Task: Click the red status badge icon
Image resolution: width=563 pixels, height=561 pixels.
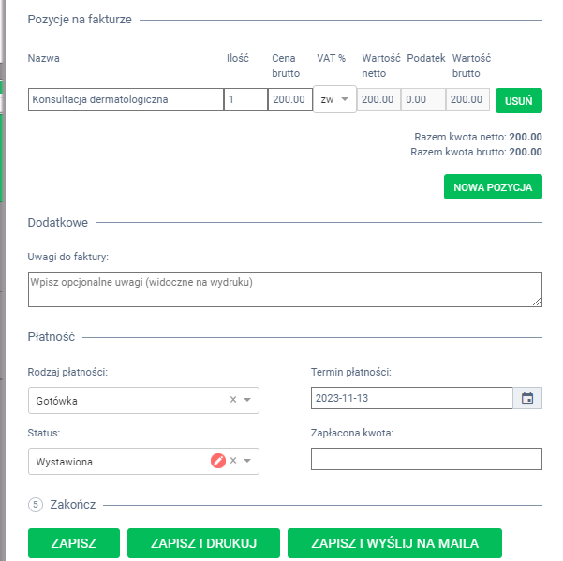Action: pyautogui.click(x=218, y=461)
